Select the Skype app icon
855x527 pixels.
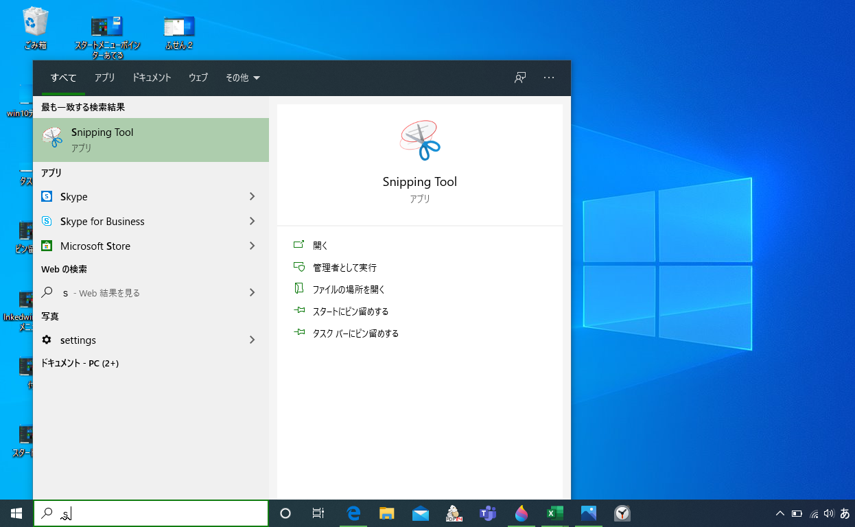[47, 196]
